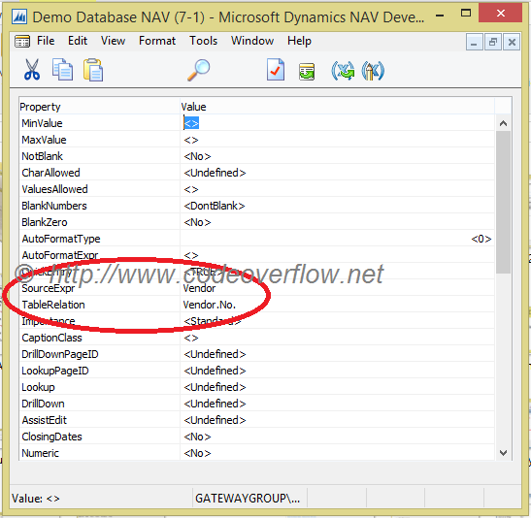
Task: Select the MinValue value field
Action: tap(337, 123)
